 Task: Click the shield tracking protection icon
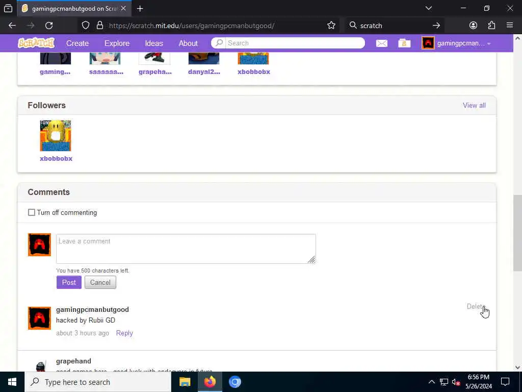tap(86, 26)
